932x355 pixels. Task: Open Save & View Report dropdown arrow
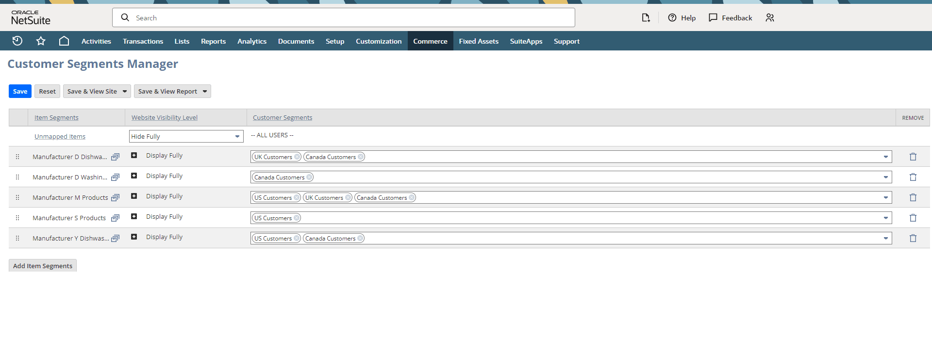click(x=205, y=91)
